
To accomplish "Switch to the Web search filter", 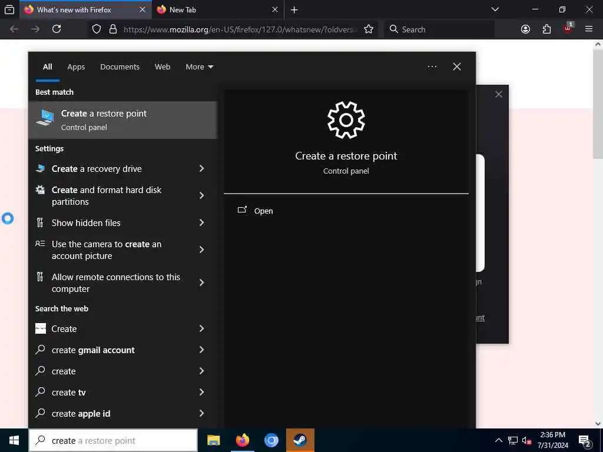I will [163, 67].
